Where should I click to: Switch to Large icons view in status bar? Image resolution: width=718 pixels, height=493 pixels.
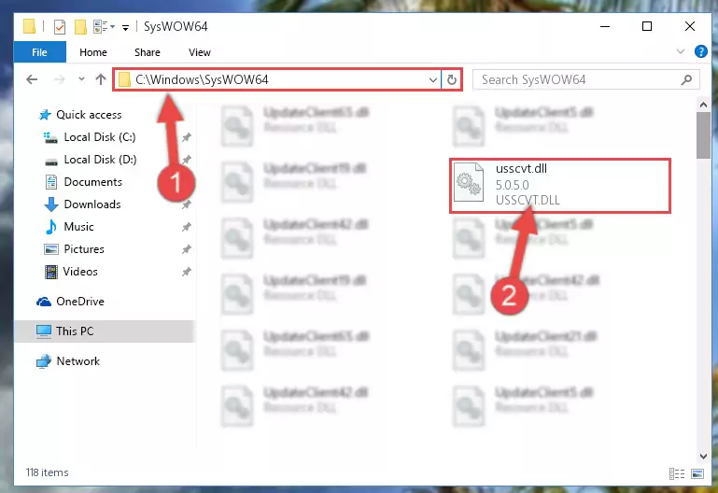click(x=697, y=473)
